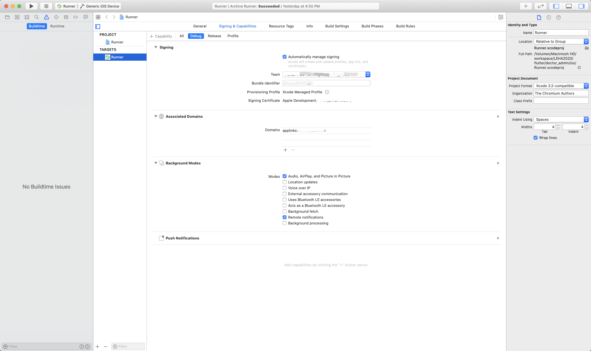Open the Indent Using dropdown
Screen dimensions: 591x351
561,119
